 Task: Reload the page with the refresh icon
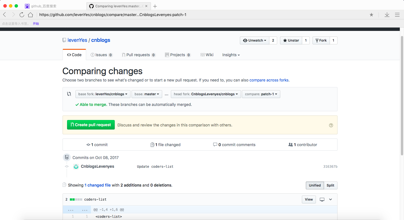[x=22, y=15]
